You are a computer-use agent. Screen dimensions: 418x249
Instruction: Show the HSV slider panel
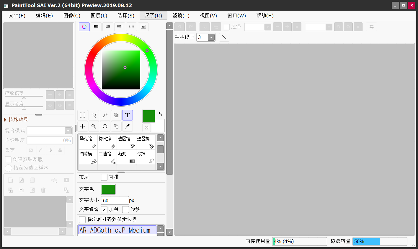(x=108, y=27)
